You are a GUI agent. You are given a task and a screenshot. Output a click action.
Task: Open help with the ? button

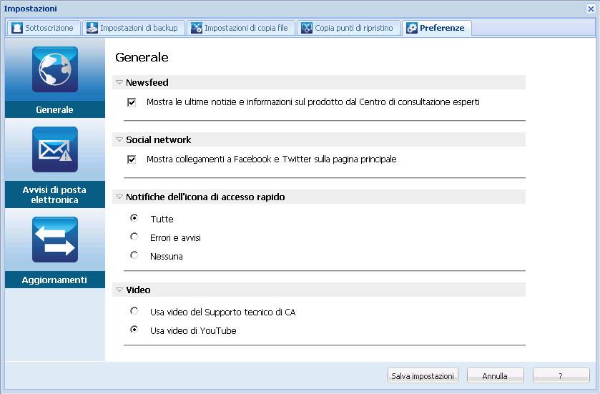coord(561,375)
